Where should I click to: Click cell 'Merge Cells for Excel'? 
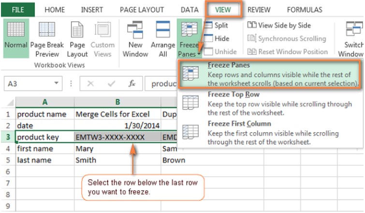coord(117,114)
